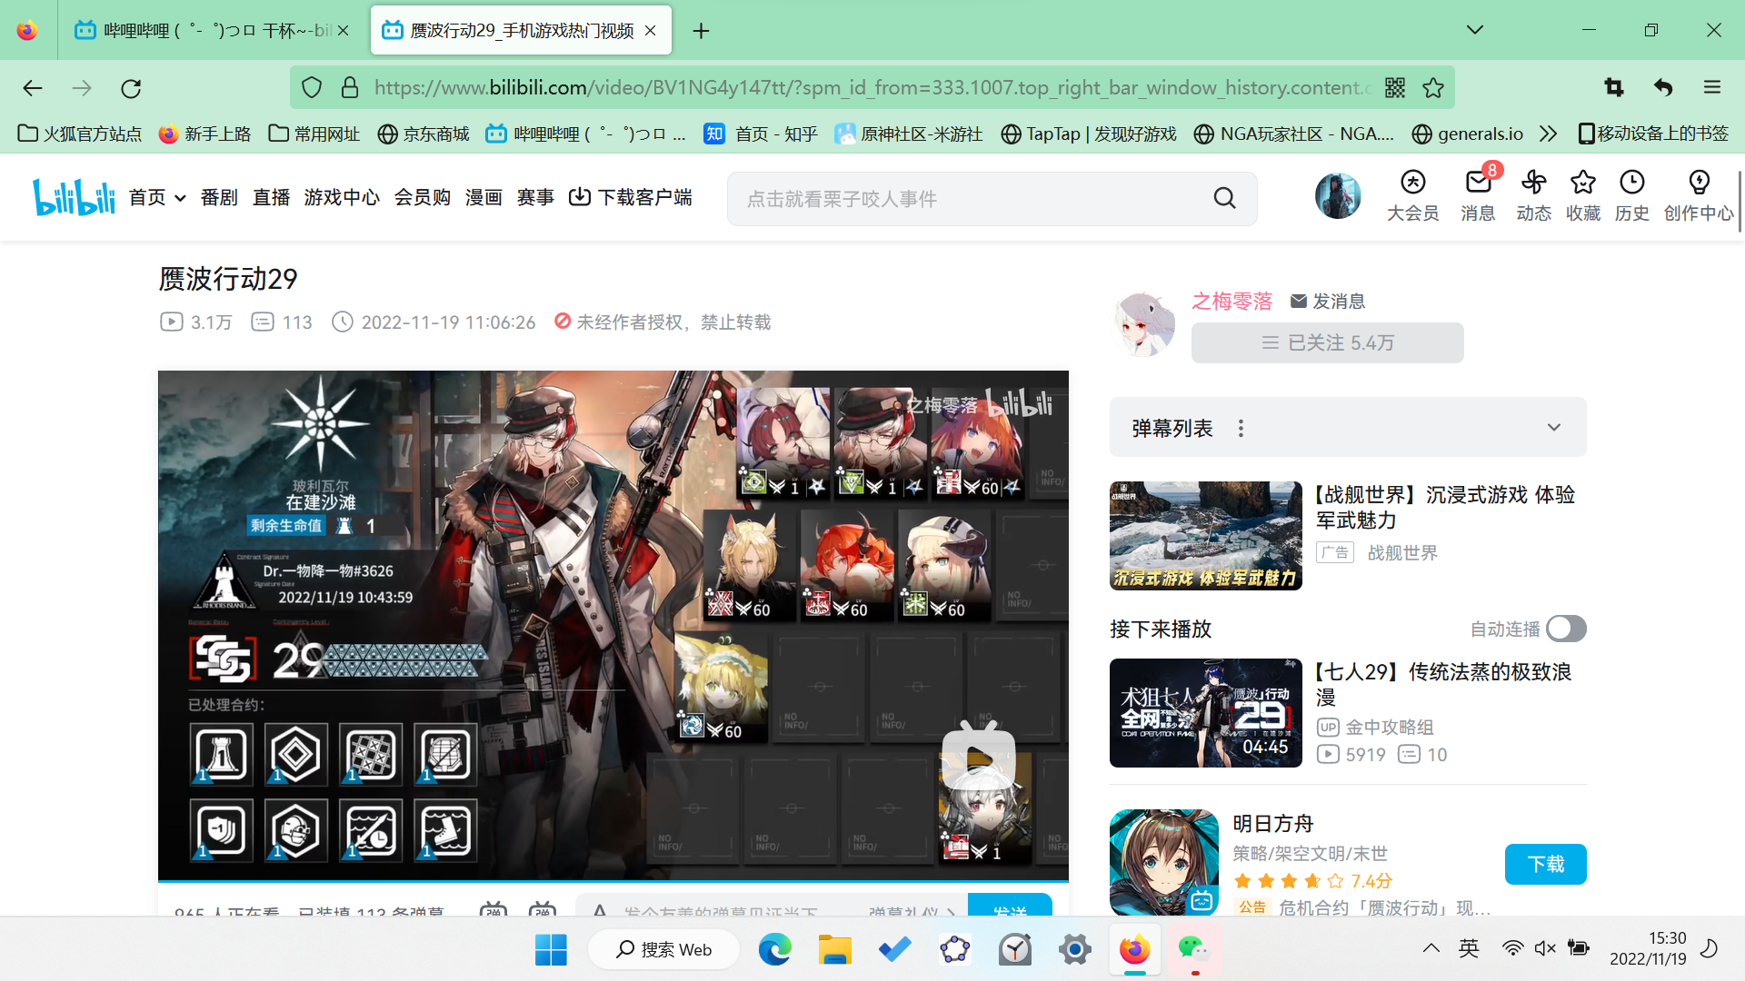The image size is (1745, 981).
Task: Open the 京东商城 bookmark
Action: click(x=424, y=134)
